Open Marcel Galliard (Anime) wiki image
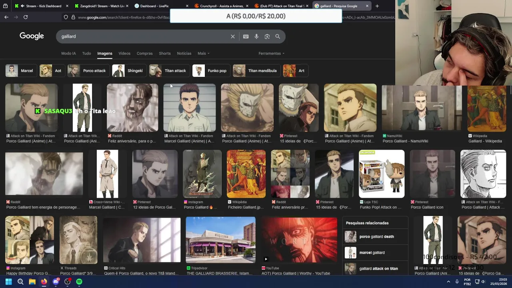Image resolution: width=512 pixels, height=288 pixels. [x=190, y=108]
